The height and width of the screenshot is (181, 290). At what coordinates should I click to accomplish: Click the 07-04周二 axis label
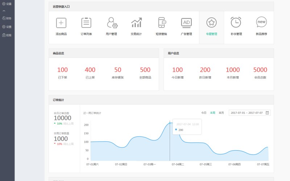[178, 164]
